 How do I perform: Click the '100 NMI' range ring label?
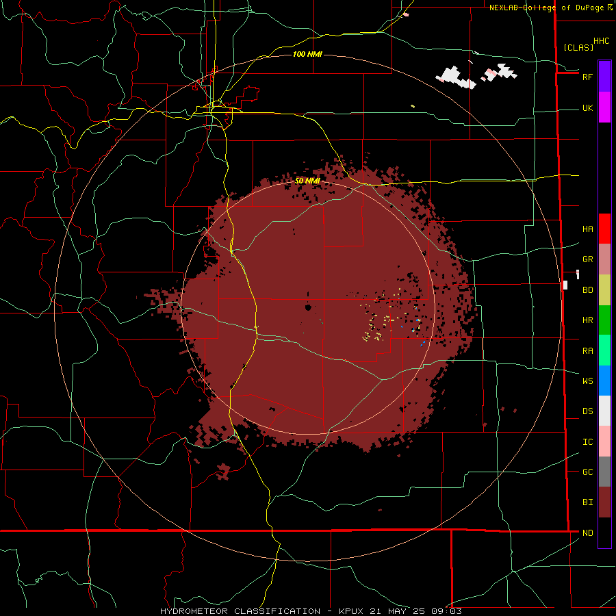click(307, 54)
